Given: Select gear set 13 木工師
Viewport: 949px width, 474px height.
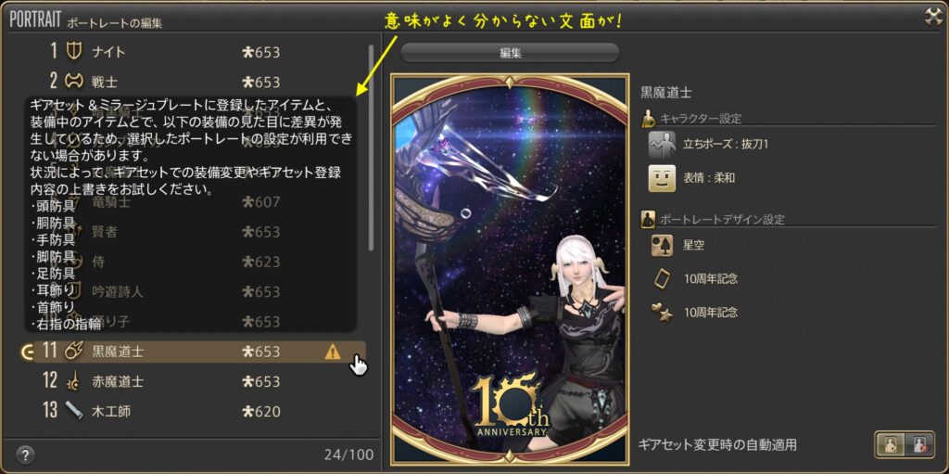Looking at the screenshot, I should tap(200, 412).
